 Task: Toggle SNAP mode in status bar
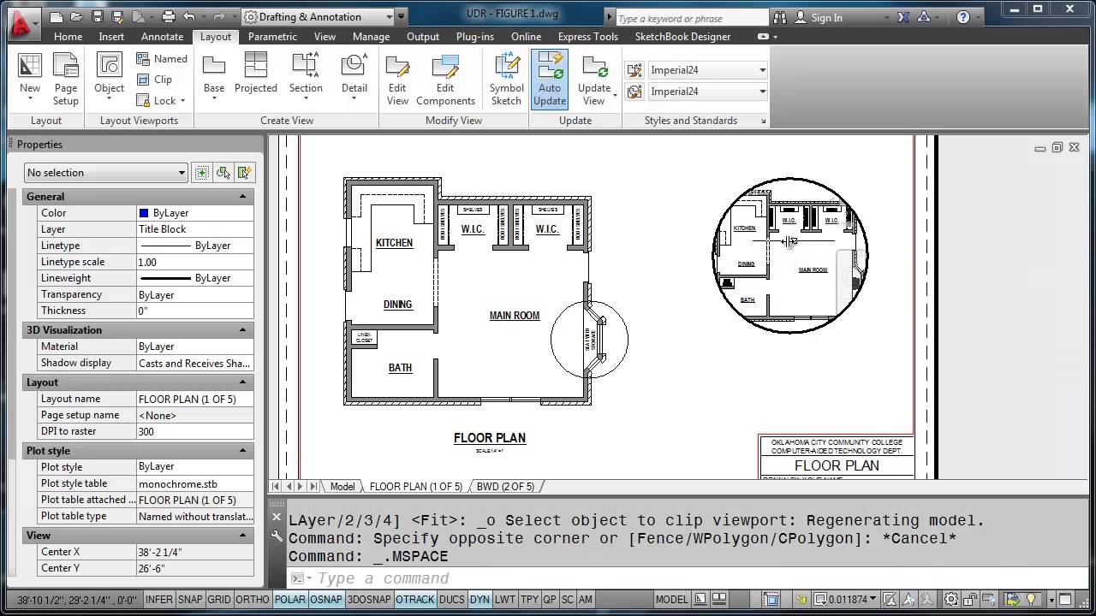189,600
